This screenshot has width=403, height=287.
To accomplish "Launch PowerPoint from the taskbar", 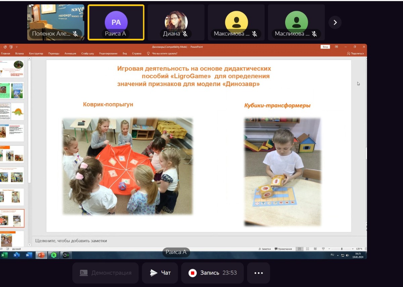I will coord(41,255).
